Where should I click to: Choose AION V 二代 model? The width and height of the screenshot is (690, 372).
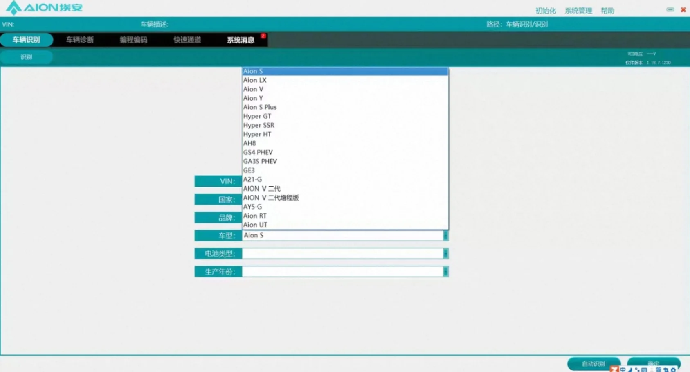coord(345,189)
